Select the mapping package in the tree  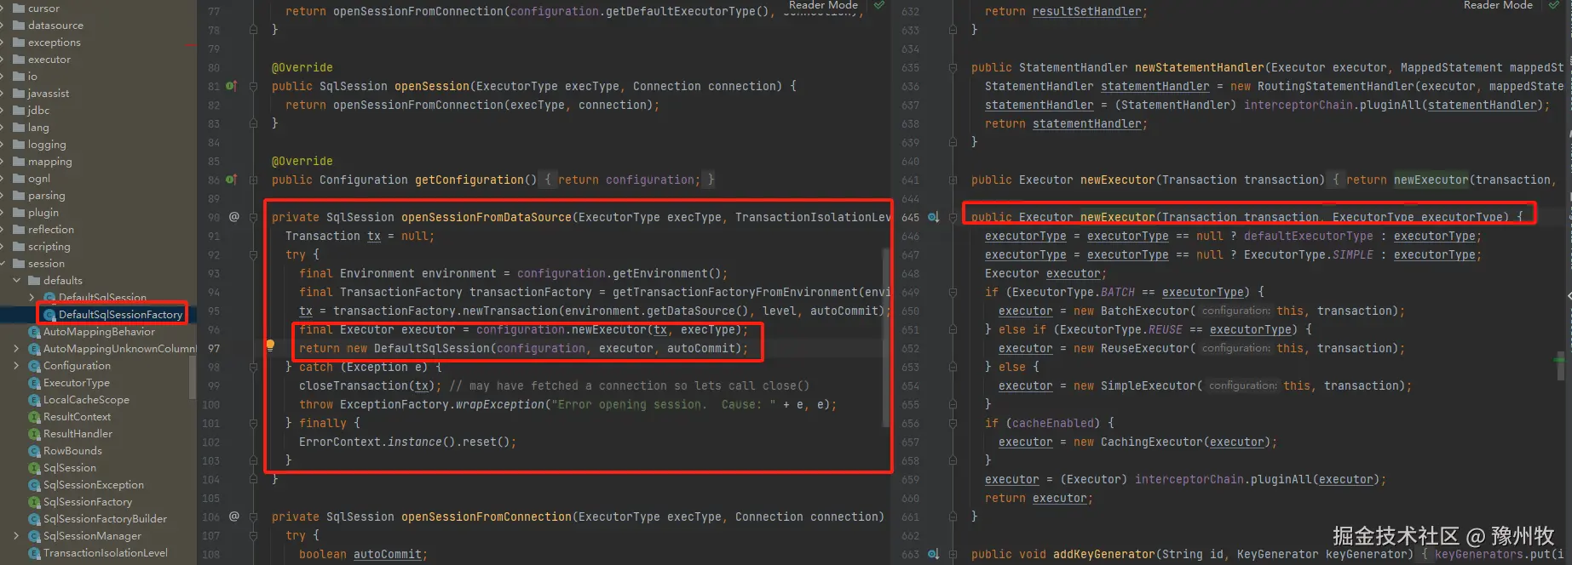pos(49,162)
